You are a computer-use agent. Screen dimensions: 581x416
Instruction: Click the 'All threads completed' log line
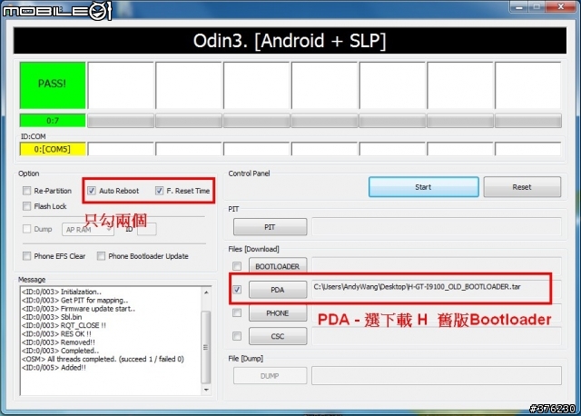pos(103,359)
